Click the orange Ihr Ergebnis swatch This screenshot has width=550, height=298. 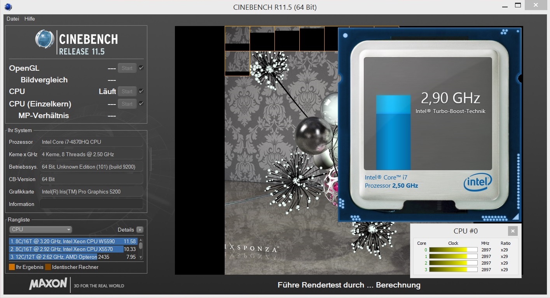pyautogui.click(x=12, y=267)
